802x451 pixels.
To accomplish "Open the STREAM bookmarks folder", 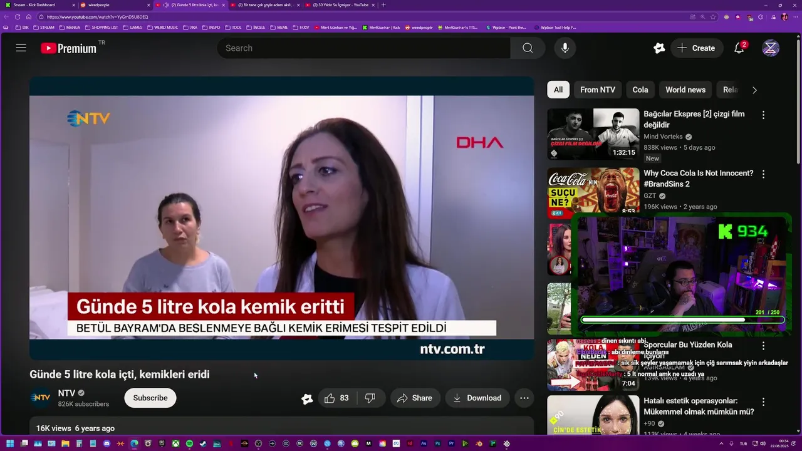I will tap(44, 28).
